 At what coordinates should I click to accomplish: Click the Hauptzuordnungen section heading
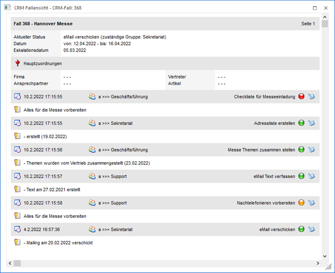43,64
